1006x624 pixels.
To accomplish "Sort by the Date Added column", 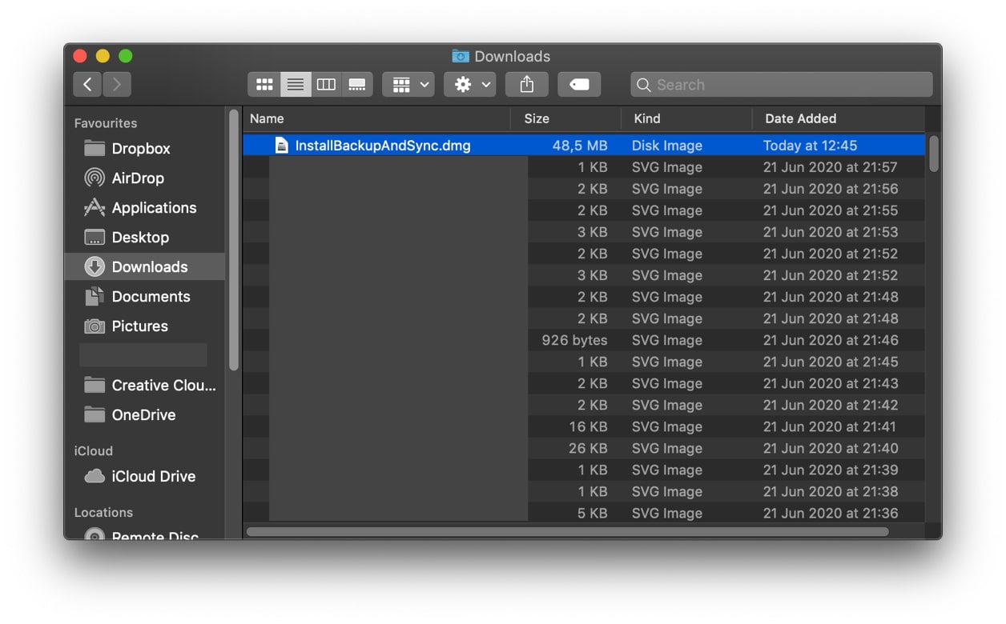I will click(x=800, y=118).
